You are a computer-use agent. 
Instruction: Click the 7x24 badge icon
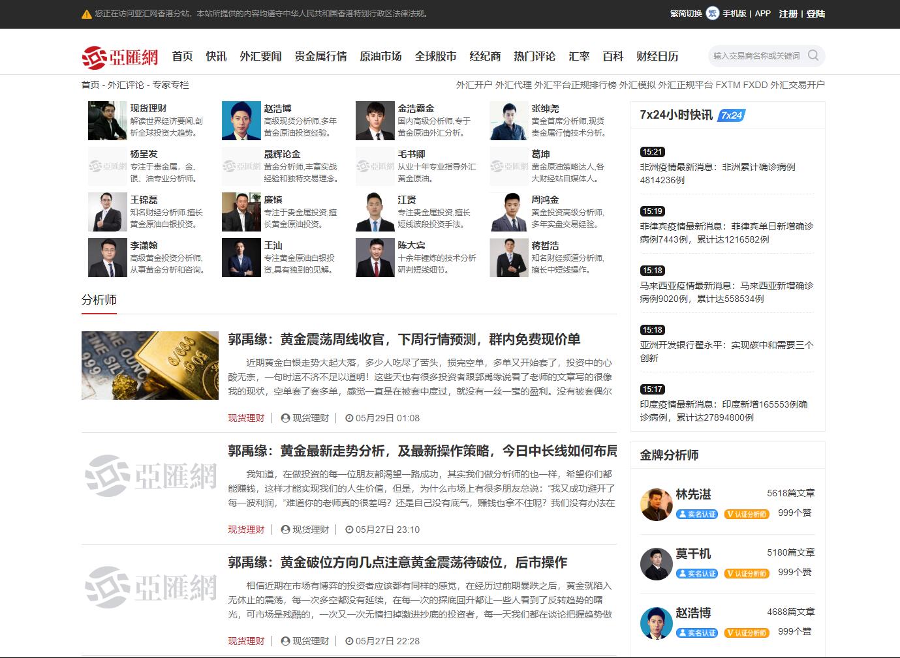click(x=732, y=115)
